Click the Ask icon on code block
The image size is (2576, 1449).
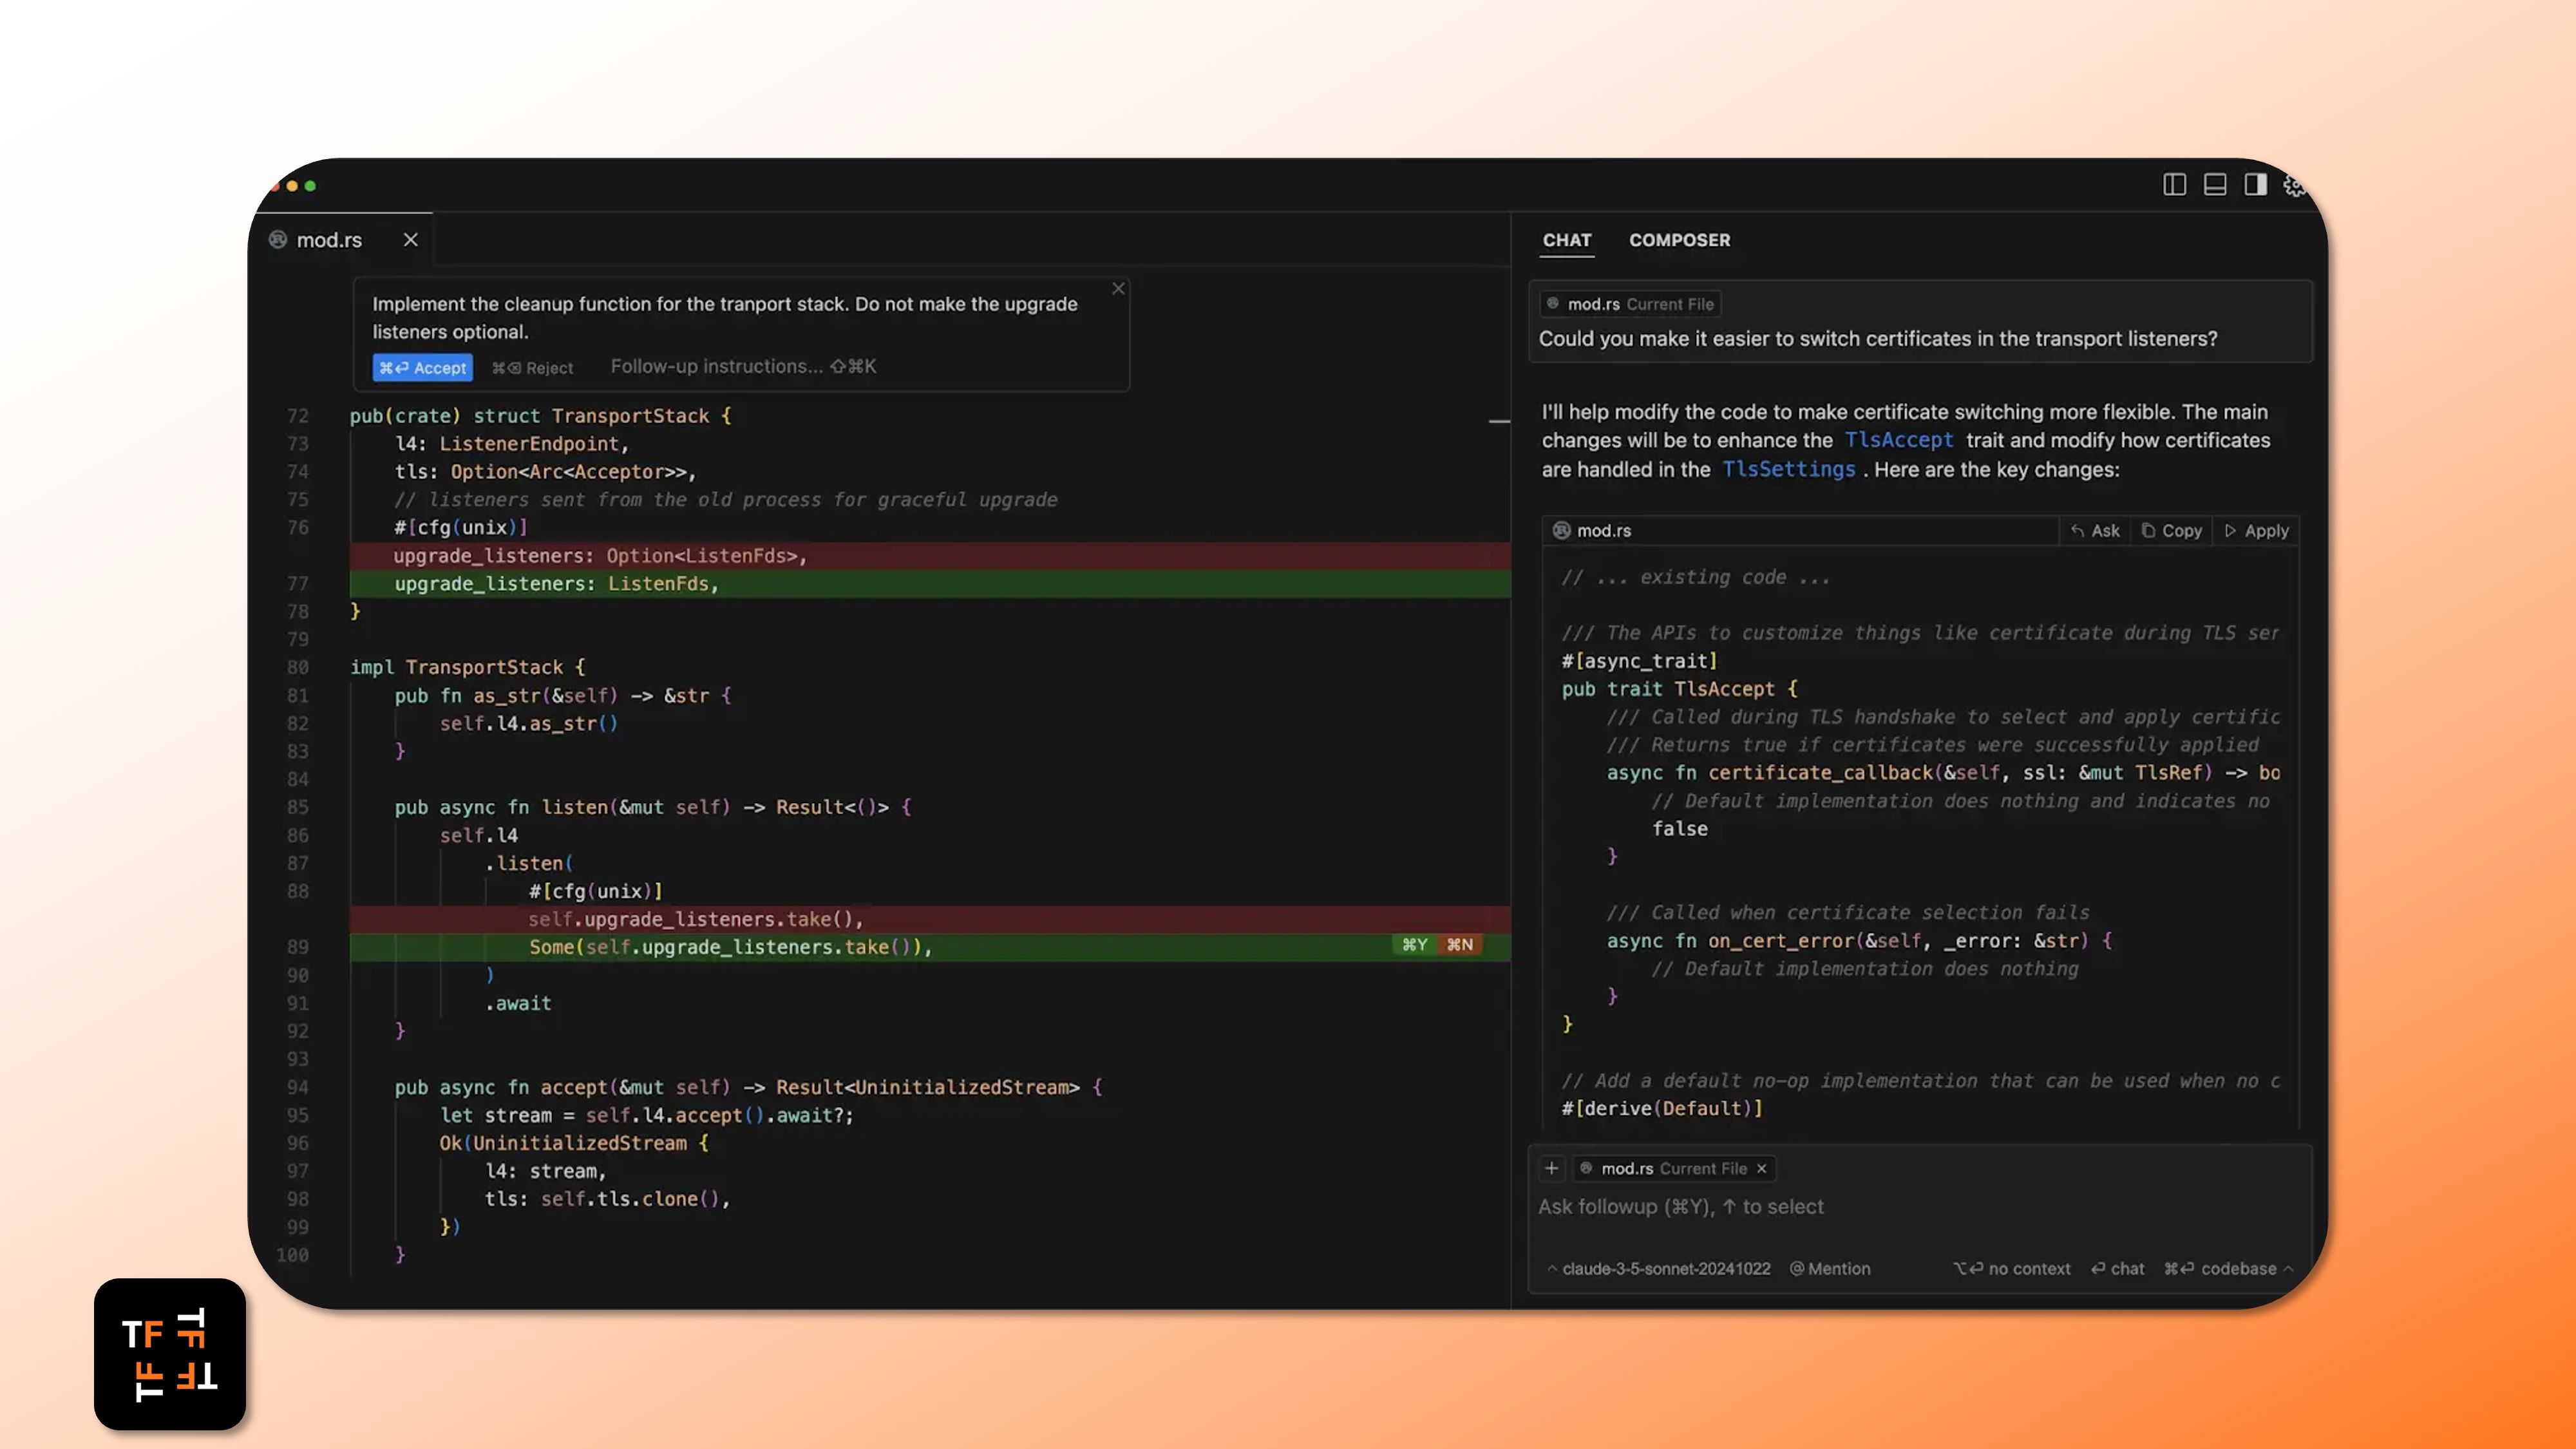pos(2096,531)
